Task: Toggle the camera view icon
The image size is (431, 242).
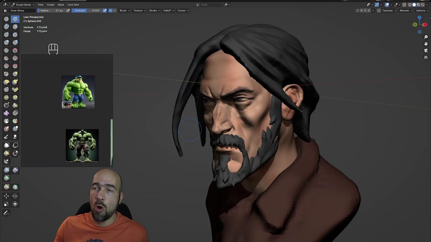Action: [x=426, y=50]
